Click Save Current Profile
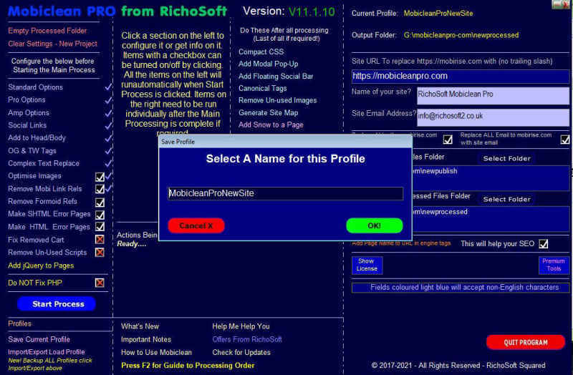The height and width of the screenshot is (375, 573). 39,339
